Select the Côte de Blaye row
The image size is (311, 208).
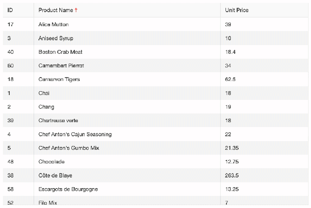(x=155, y=176)
